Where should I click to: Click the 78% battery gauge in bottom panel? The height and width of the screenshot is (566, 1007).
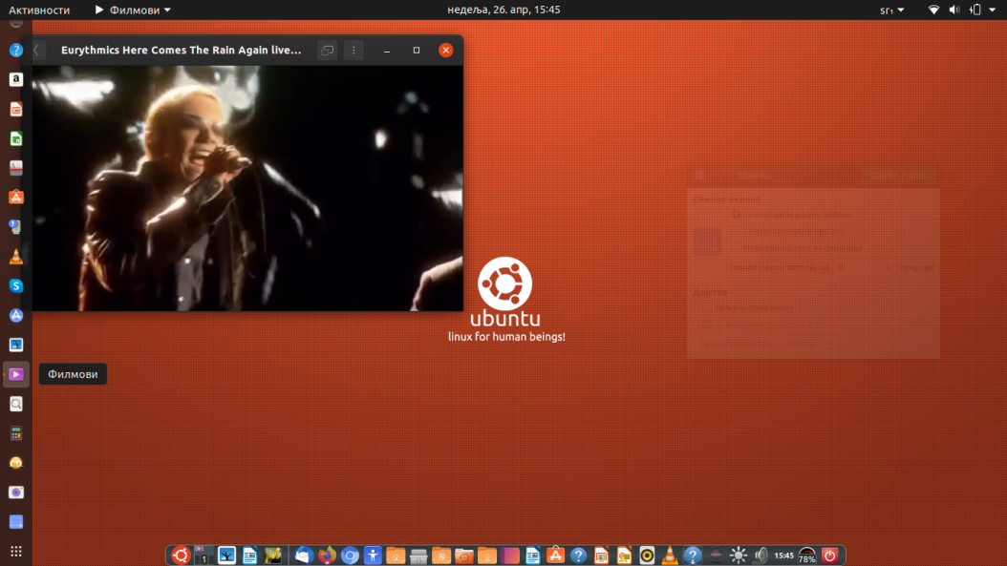pyautogui.click(x=806, y=556)
